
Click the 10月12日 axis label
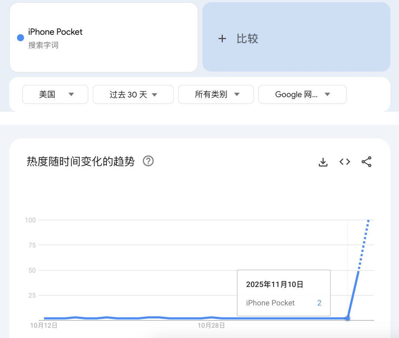click(x=44, y=326)
